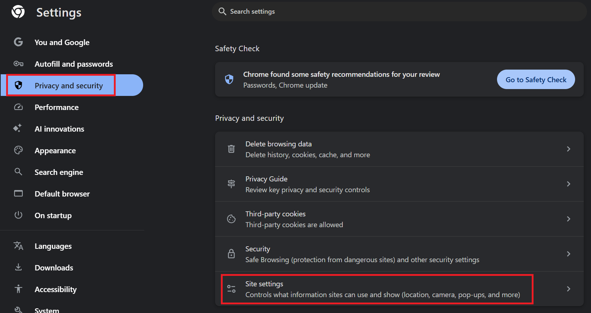
Task: Click the padlock icon for Security
Action: (231, 254)
